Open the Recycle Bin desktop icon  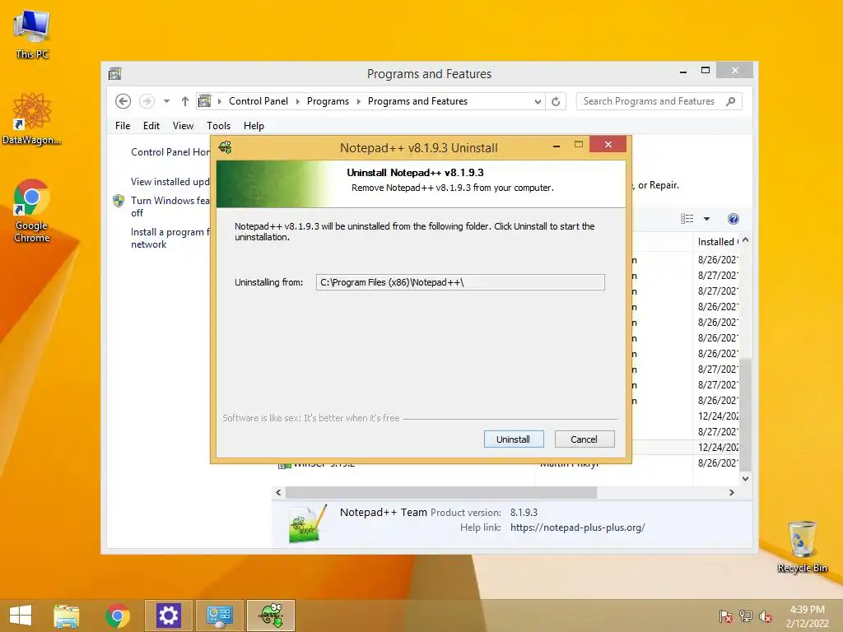click(x=802, y=546)
